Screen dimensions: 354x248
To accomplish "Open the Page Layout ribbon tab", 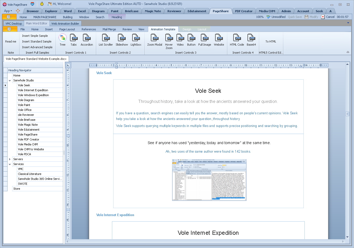I will pos(67,29).
